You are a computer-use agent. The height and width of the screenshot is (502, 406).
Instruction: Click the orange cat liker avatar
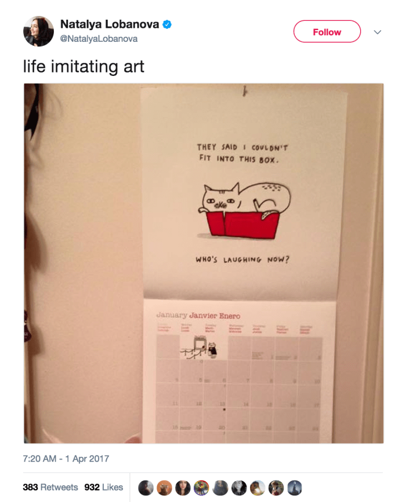[x=164, y=488]
